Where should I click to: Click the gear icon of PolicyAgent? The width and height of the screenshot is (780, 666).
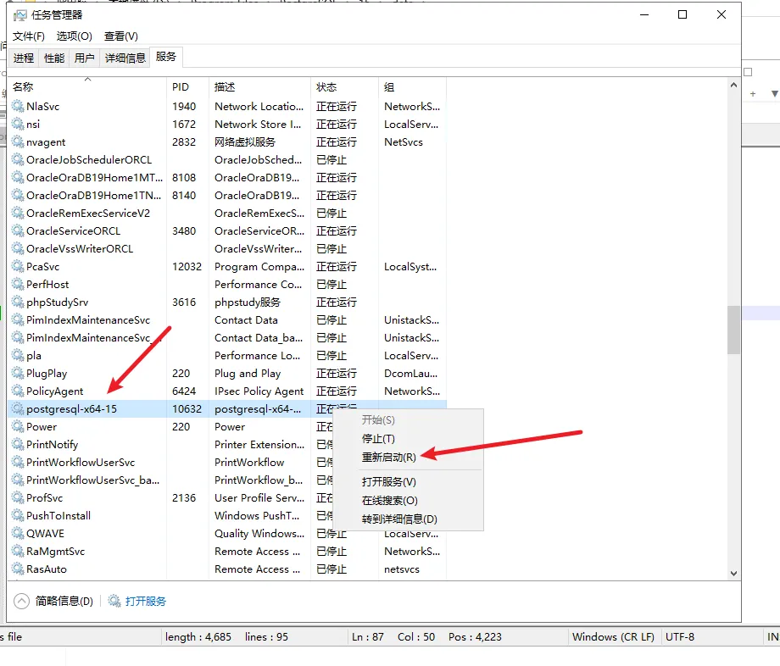[18, 391]
